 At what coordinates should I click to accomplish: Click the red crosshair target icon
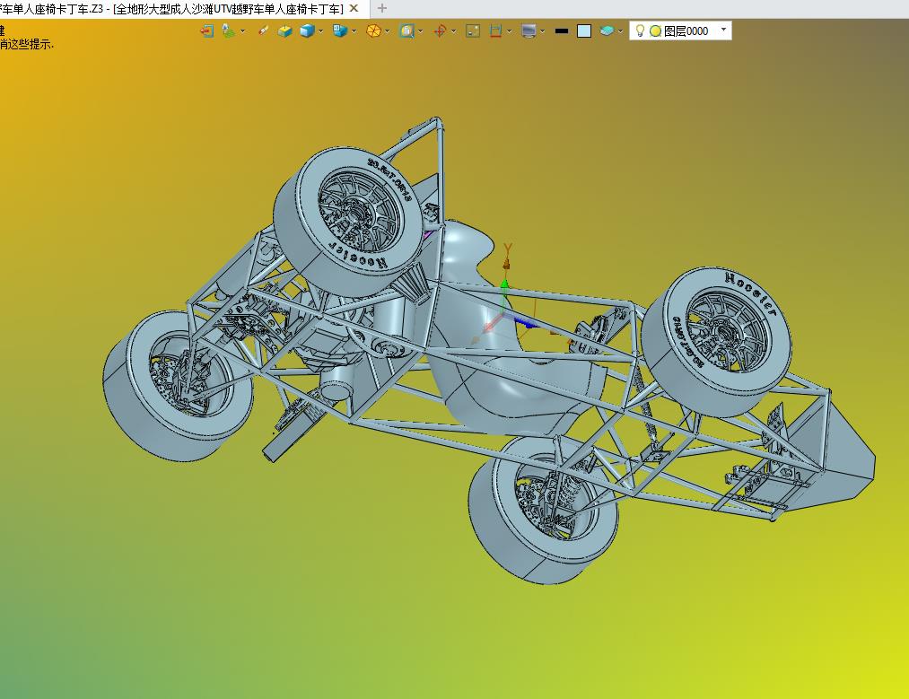(x=440, y=31)
